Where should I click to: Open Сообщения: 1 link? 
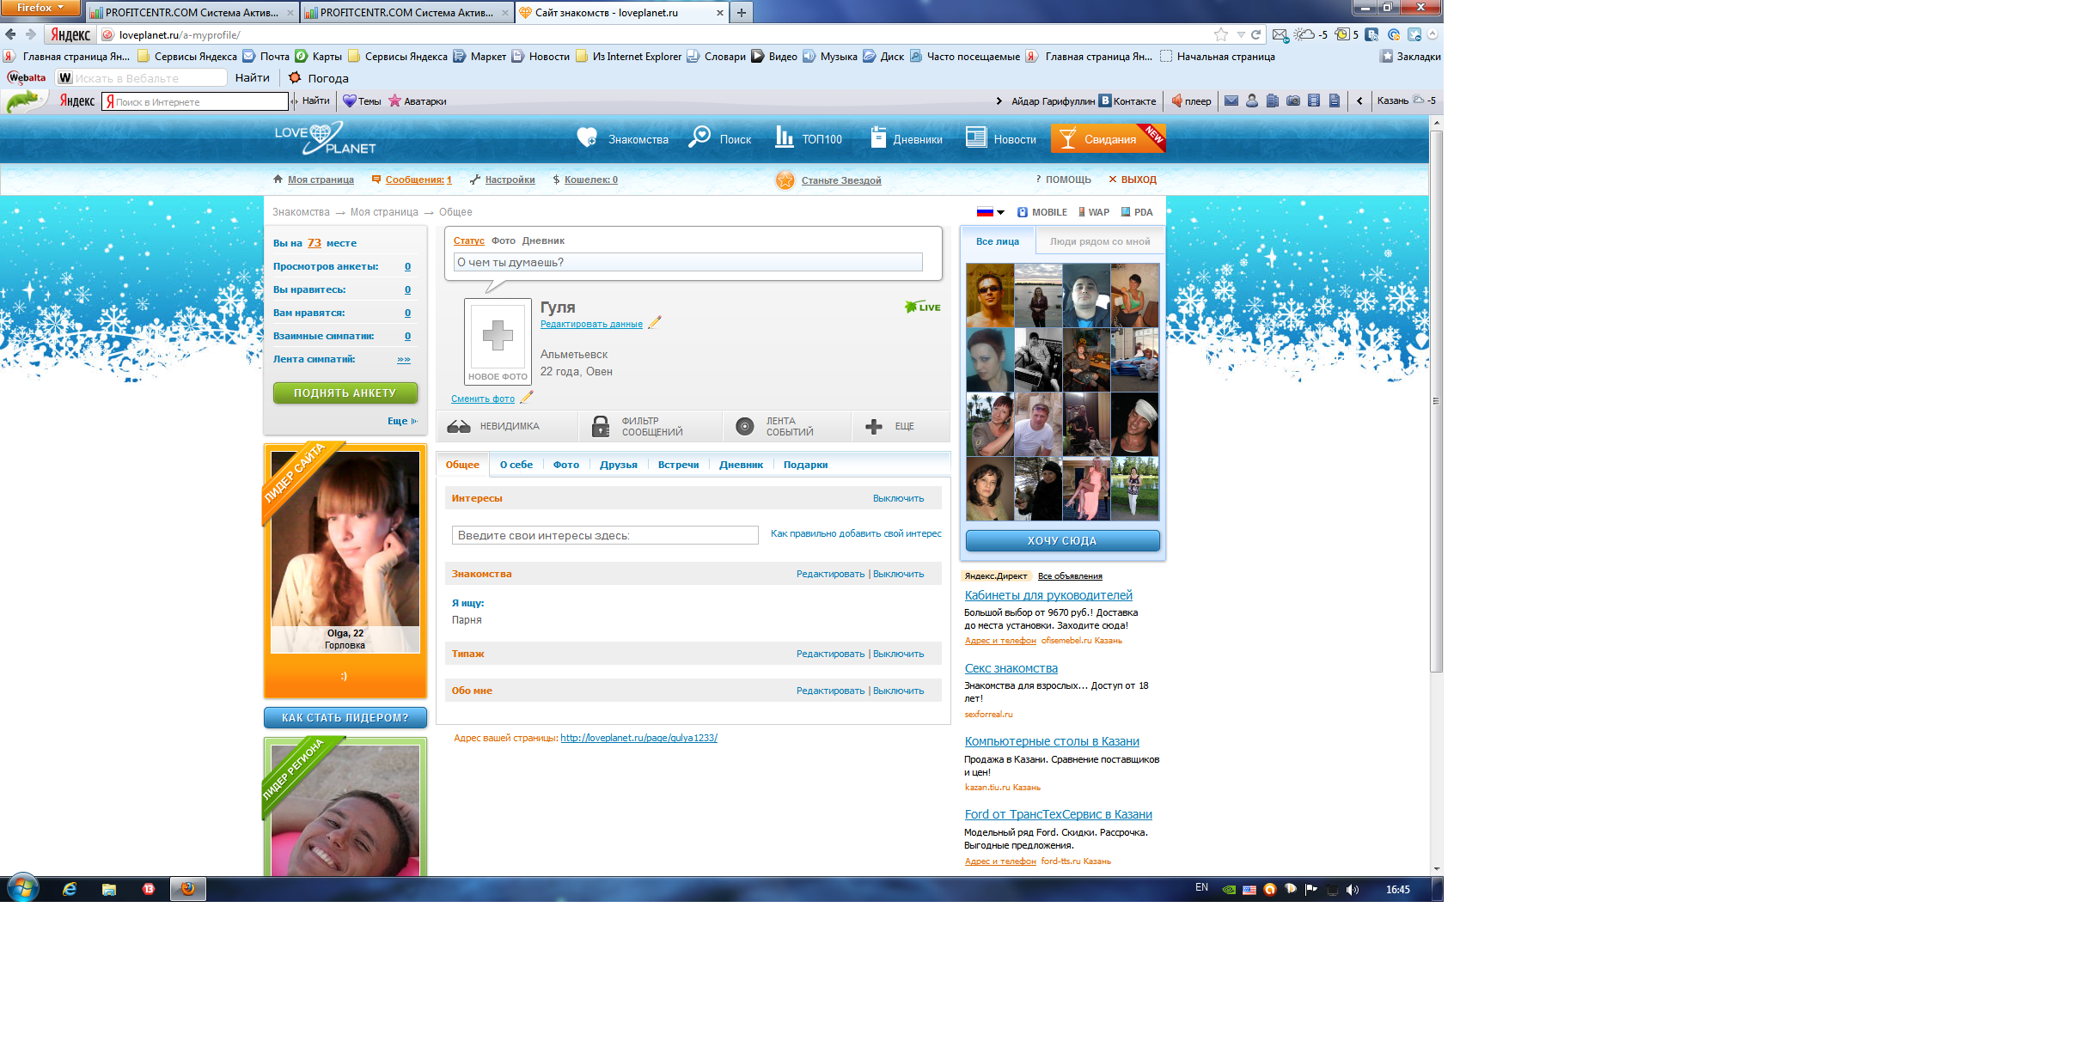point(418,180)
